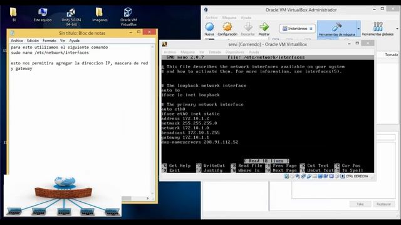Click hard disk indicator in VM status bar
The width and height of the screenshot is (401, 225).
(287, 176)
